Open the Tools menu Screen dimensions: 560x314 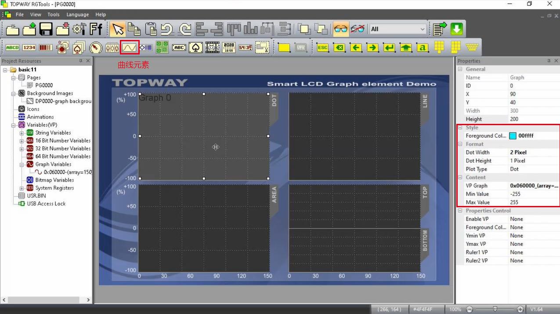pyautogui.click(x=54, y=14)
